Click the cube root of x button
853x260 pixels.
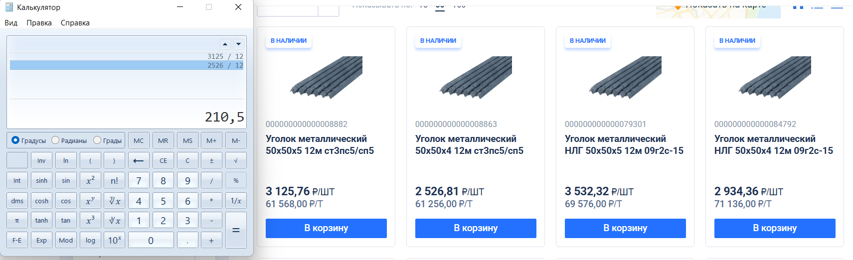pyautogui.click(x=115, y=220)
